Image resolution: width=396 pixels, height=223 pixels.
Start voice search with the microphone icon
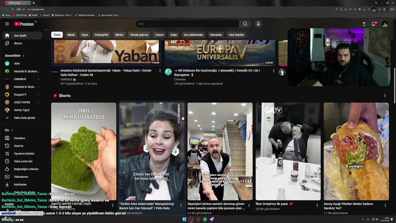[x=258, y=24]
